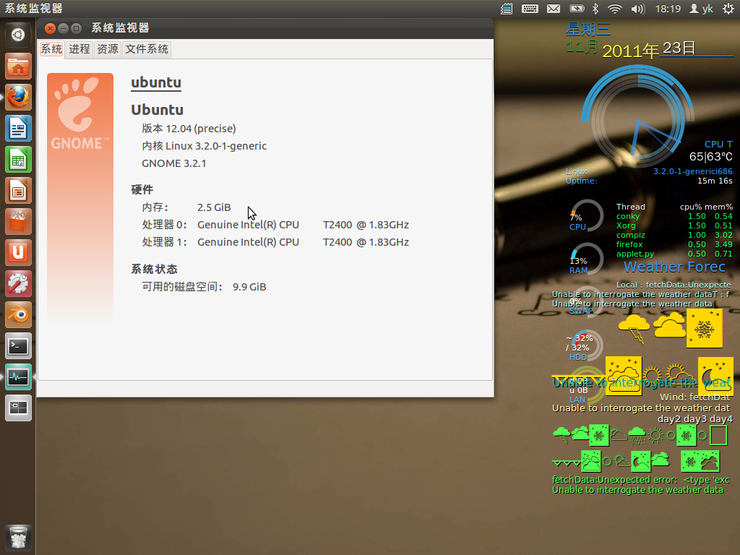
Task: Open System Settings wrench-and-gear icon
Action: pyautogui.click(x=18, y=284)
